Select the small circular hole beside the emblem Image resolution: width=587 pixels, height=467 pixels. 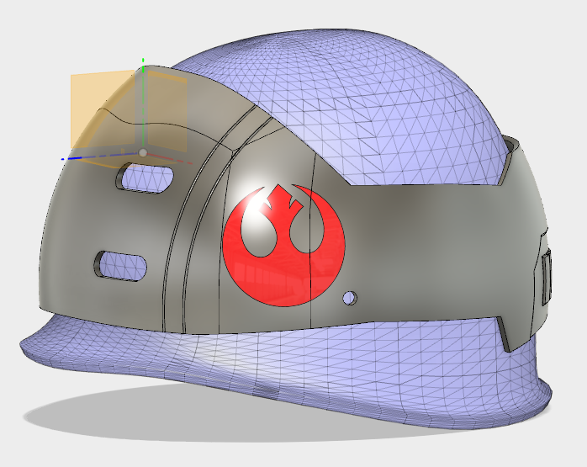point(350,298)
